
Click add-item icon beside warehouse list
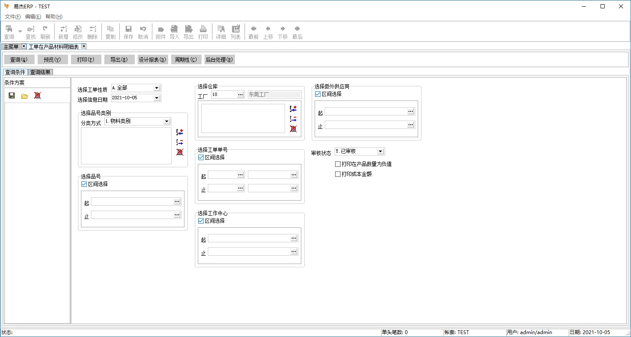[x=293, y=108]
